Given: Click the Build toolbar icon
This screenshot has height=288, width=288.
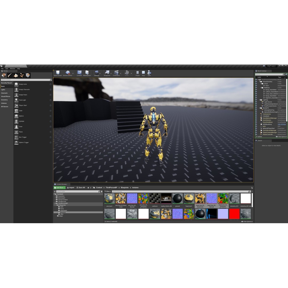Looking at the screenshot, I should click(127, 73).
